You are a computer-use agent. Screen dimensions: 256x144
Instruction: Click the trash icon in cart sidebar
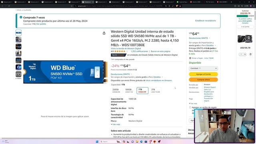pyautogui.click(x=250, y=54)
